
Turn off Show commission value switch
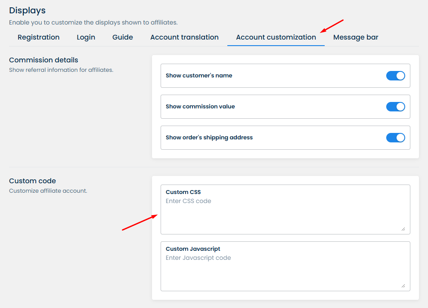(395, 107)
